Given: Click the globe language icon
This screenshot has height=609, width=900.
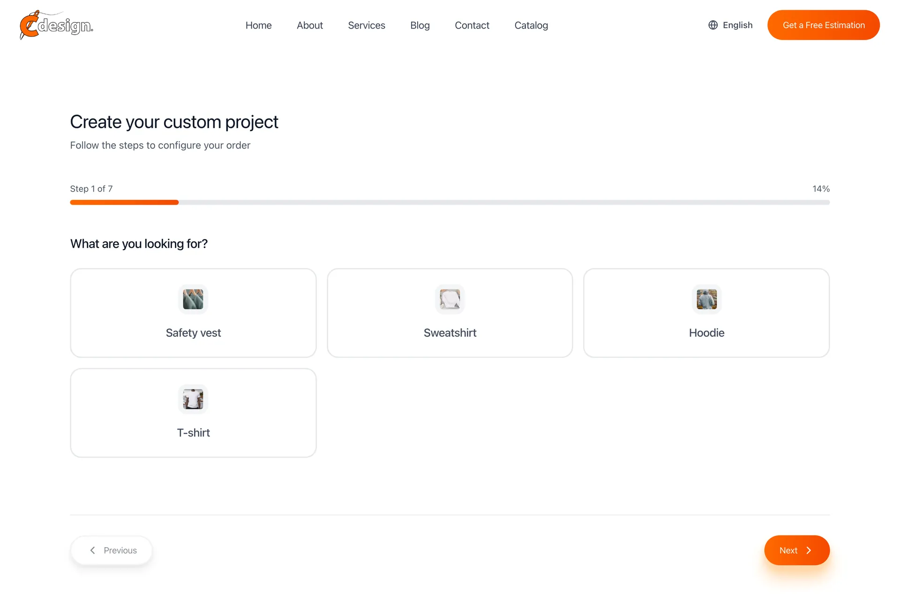Looking at the screenshot, I should pos(713,25).
